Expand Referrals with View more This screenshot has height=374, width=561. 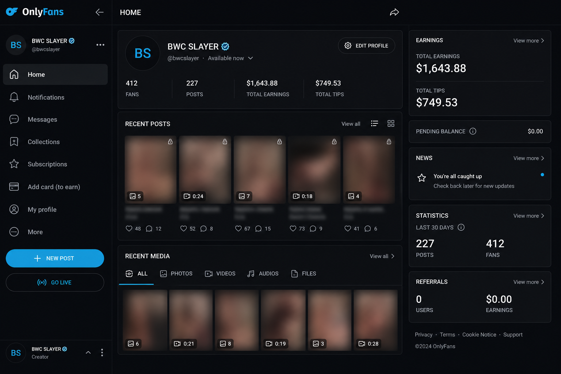click(529, 282)
